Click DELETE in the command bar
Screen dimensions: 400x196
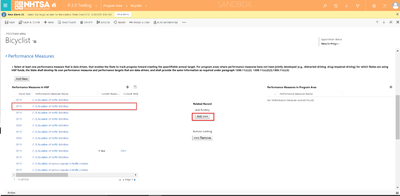click(86, 22)
